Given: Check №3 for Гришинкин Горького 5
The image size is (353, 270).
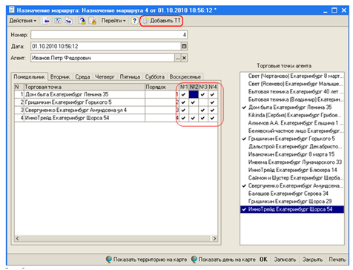Looking at the screenshot, I should tap(203, 102).
